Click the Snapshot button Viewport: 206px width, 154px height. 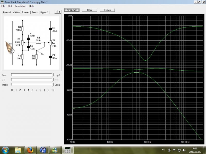(72, 10)
